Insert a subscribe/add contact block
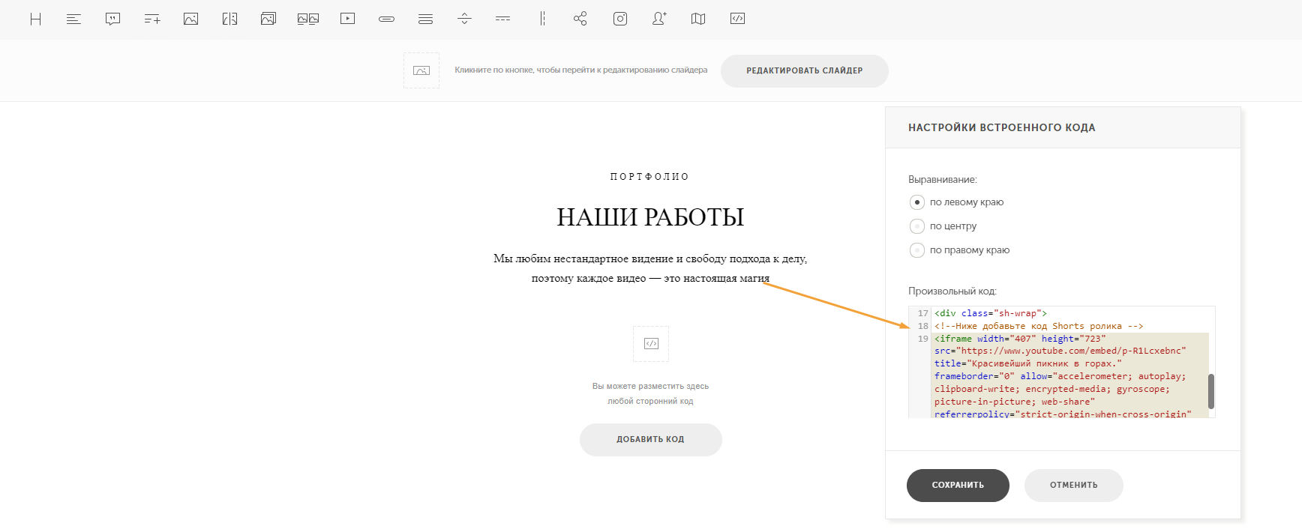Viewport: 1302px width, 532px height. (659, 19)
